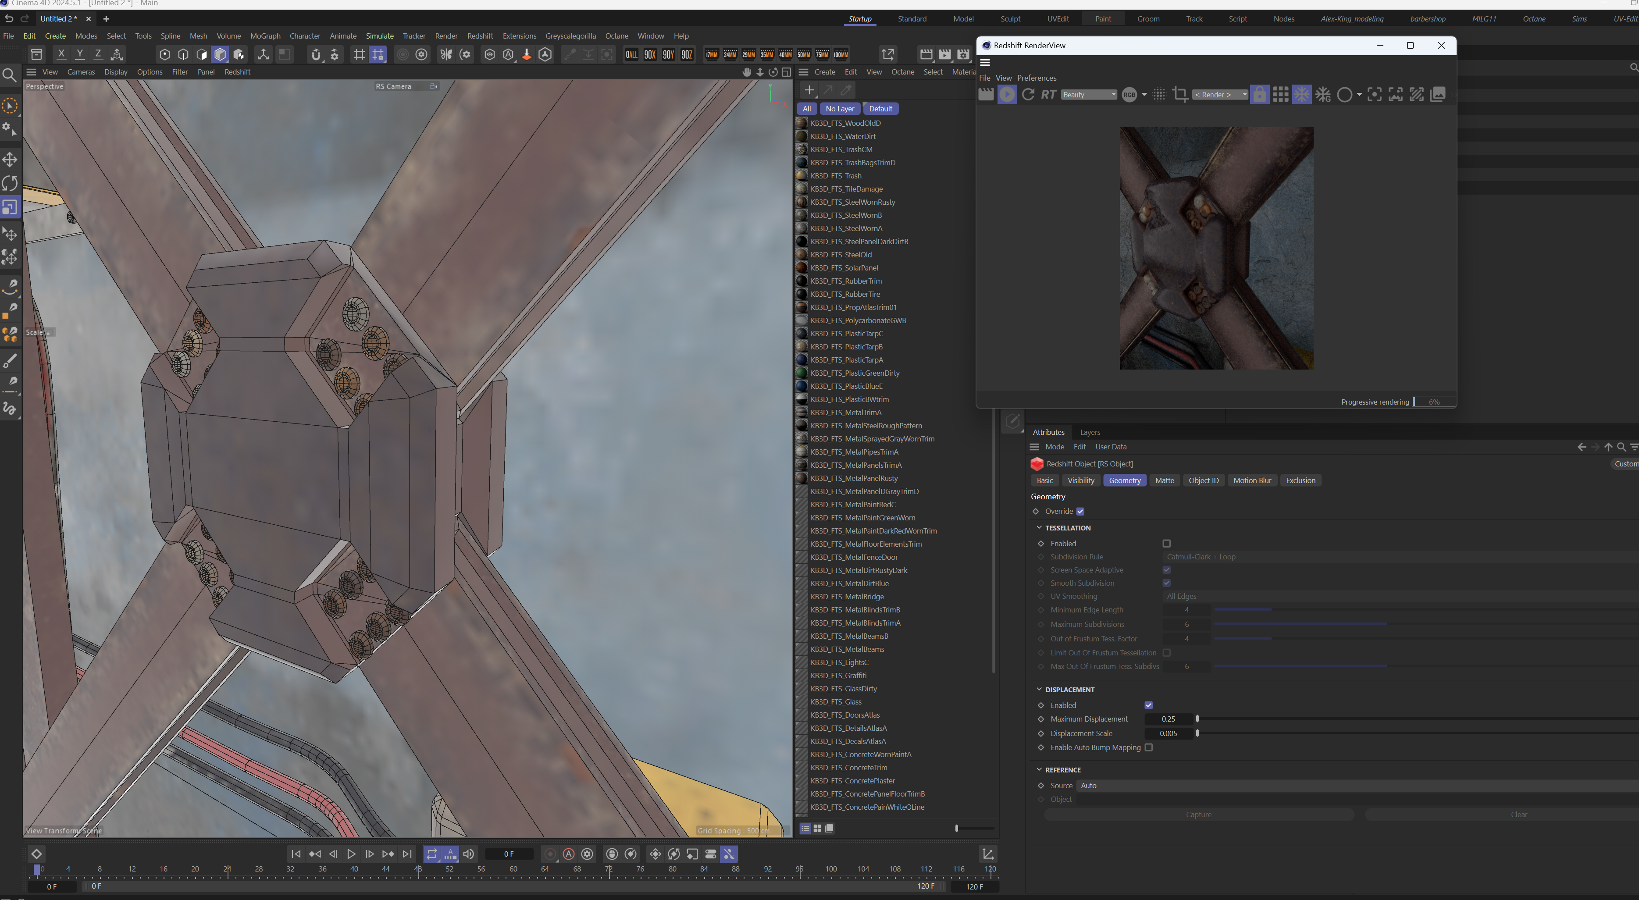Open the RGB channel dropdown arrow
Image resolution: width=1639 pixels, height=900 pixels.
1144,95
